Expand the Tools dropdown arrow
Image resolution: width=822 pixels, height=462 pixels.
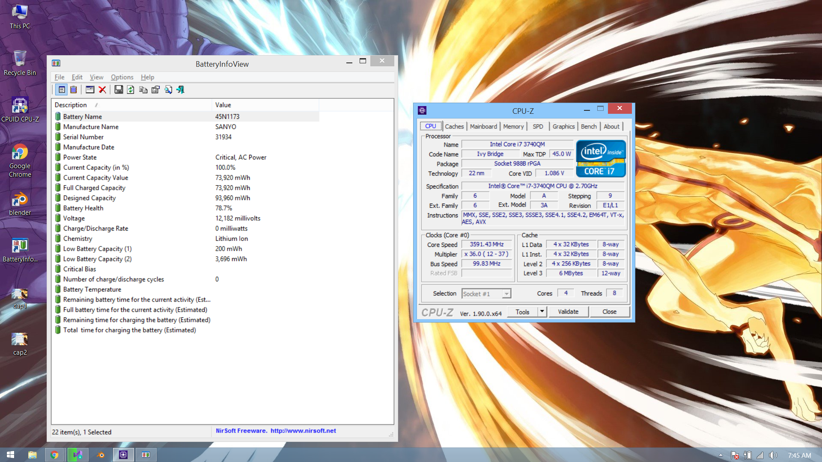542,311
